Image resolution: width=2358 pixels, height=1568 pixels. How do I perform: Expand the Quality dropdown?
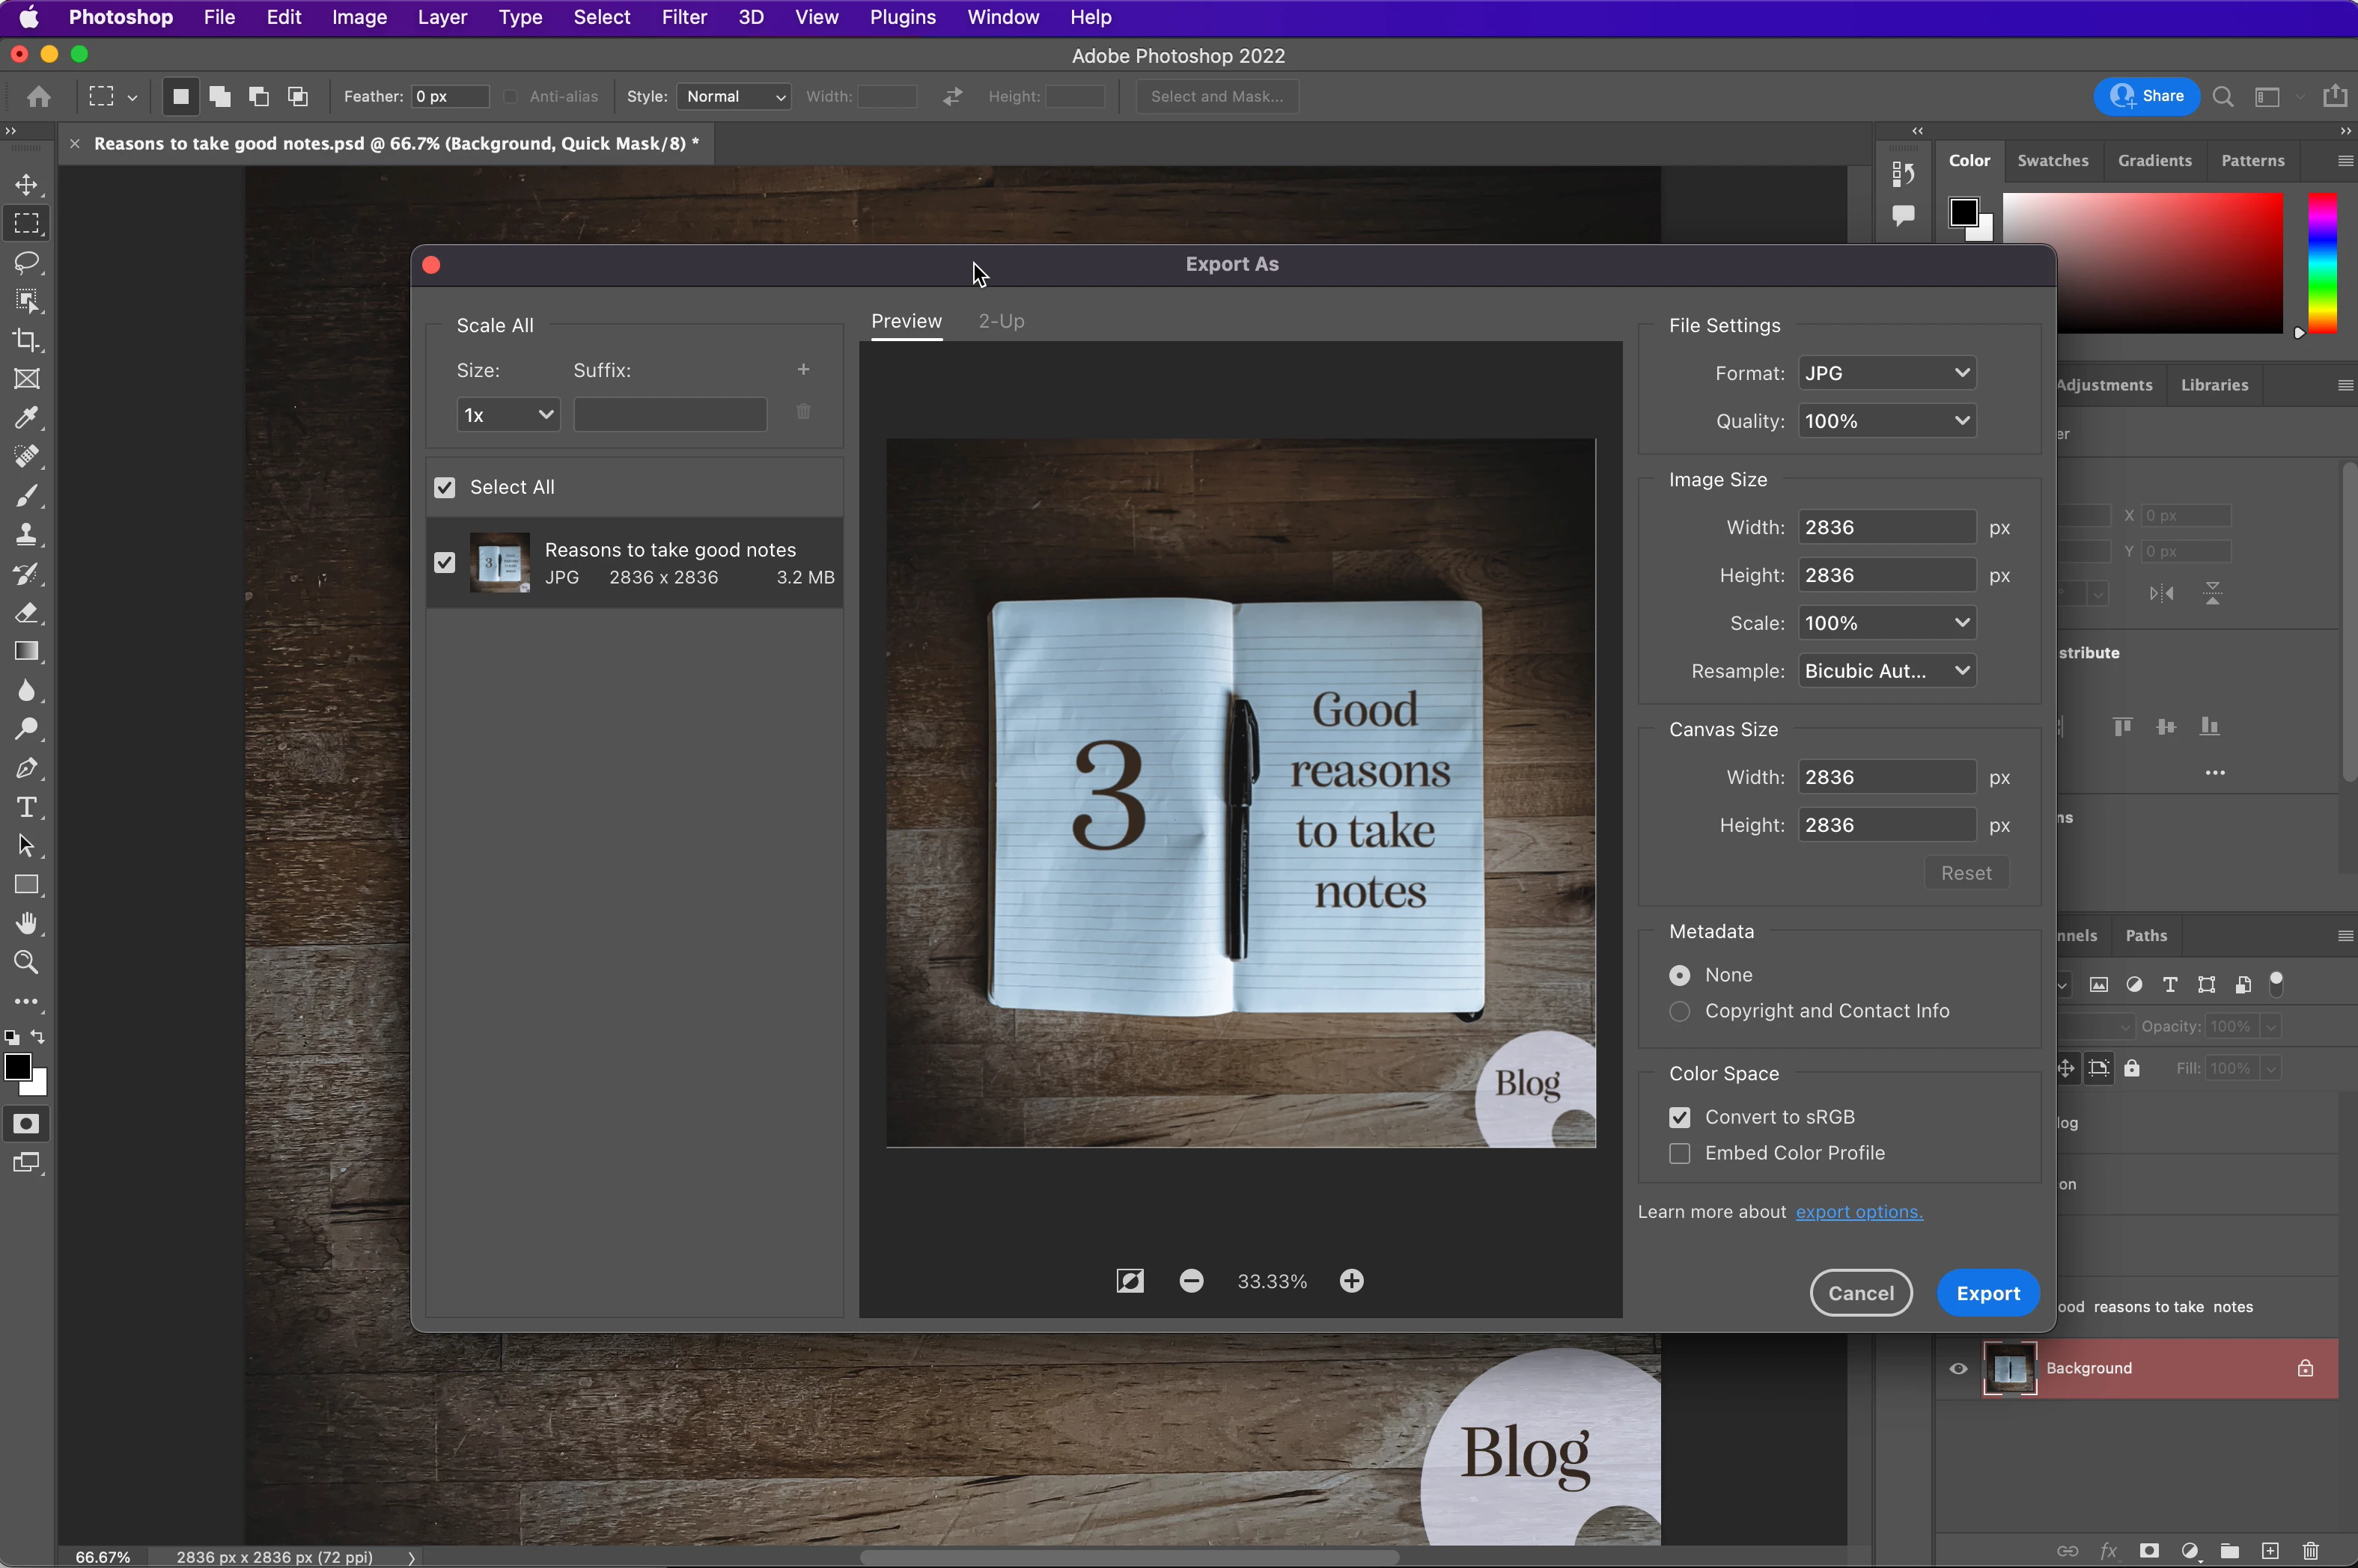pos(1886,421)
